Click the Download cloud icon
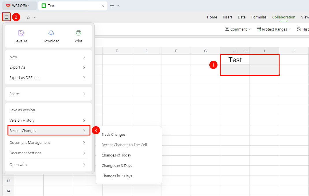The width and height of the screenshot is (309, 196). (x=51, y=33)
